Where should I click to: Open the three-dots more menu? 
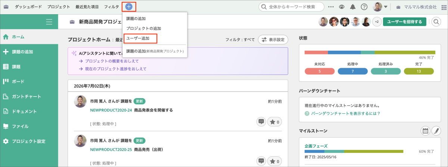331,7
